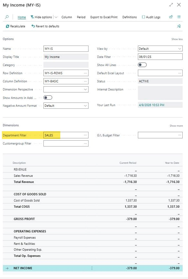Open Row Definition lookup ellipsis

85,73
